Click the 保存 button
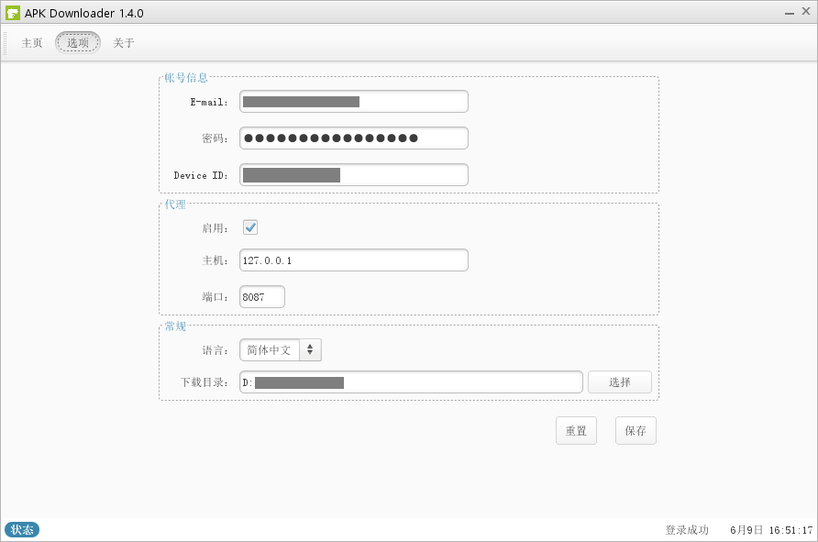Image resolution: width=818 pixels, height=542 pixels. point(636,431)
